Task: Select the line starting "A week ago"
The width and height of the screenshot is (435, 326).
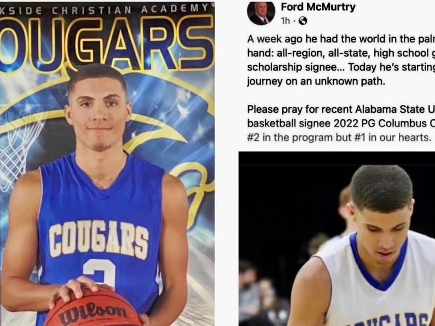Action: click(x=341, y=39)
